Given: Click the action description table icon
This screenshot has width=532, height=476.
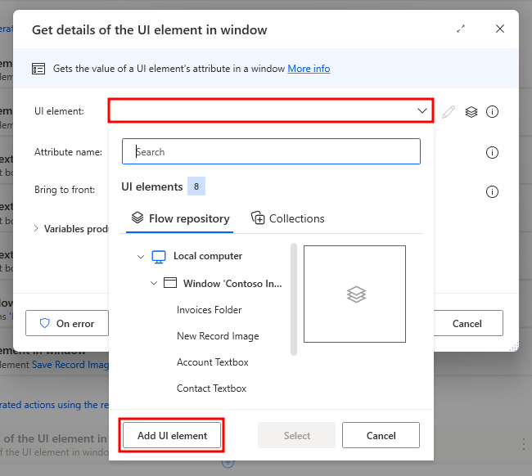Looking at the screenshot, I should pos(38,69).
